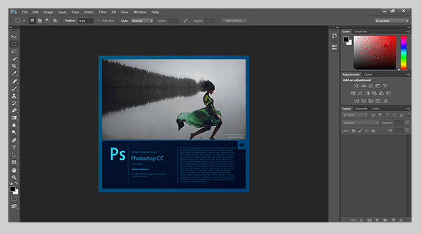Toggle the Anti-alias checkbox

pos(98,21)
